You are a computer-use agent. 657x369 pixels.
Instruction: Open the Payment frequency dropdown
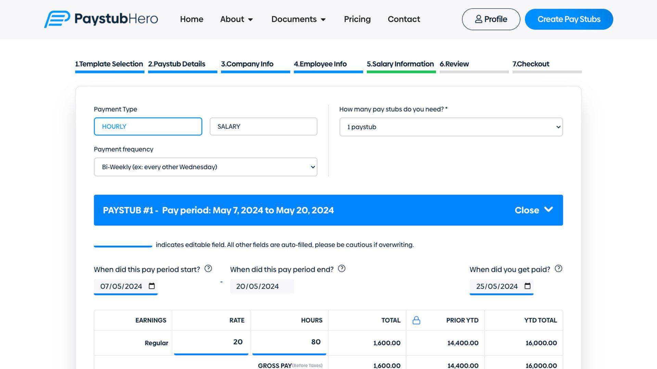coord(206,167)
